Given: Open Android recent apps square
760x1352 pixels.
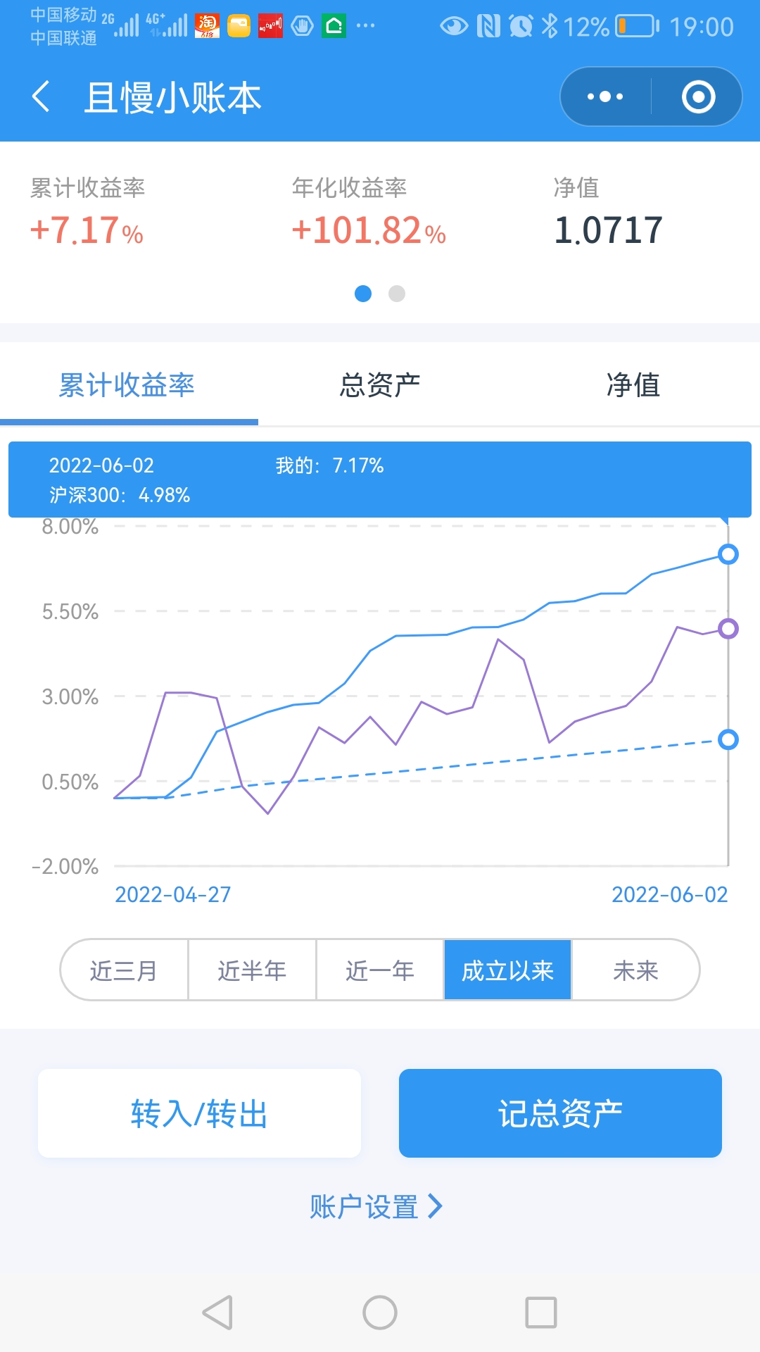Looking at the screenshot, I should pos(540,1313).
